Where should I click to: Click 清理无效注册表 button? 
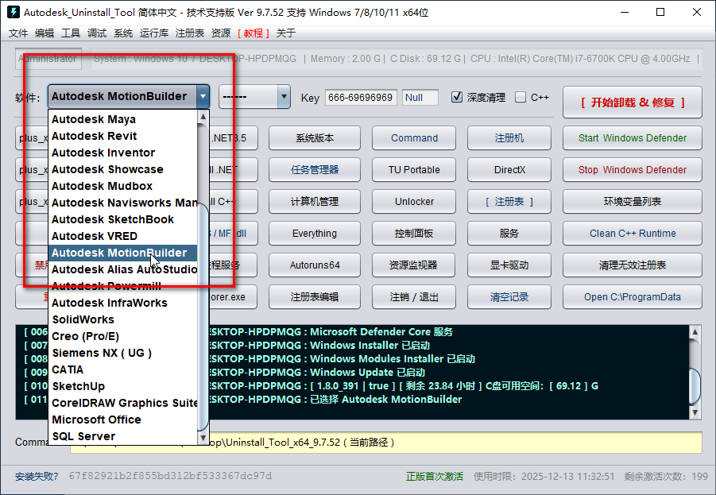click(633, 265)
